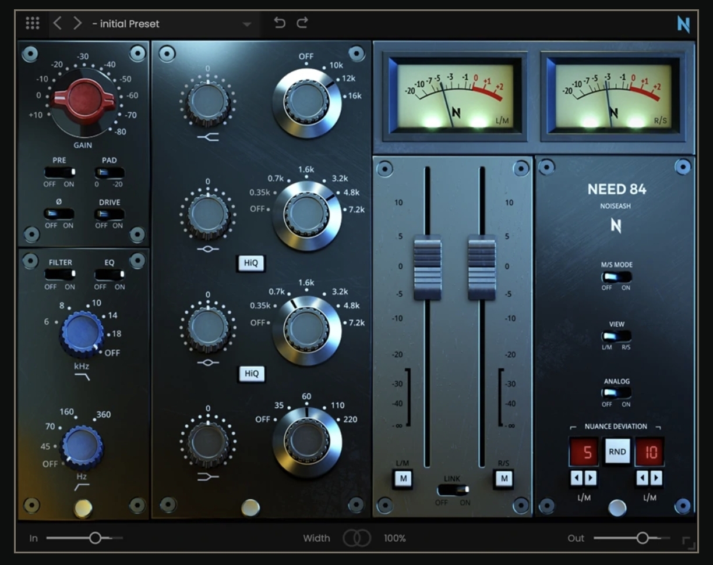The image size is (713, 565).
Task: Toggle the PAD switch
Action: (x=109, y=173)
